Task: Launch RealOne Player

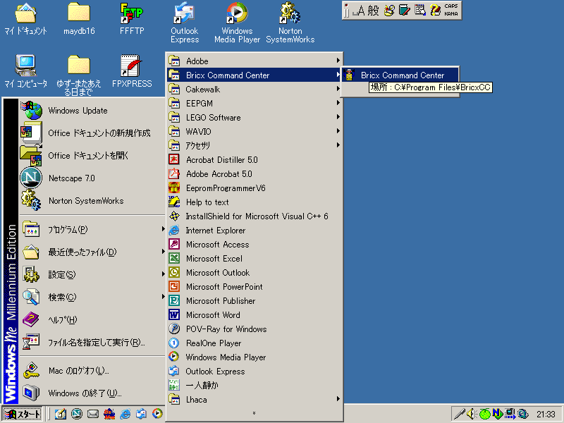Action: (x=255, y=343)
